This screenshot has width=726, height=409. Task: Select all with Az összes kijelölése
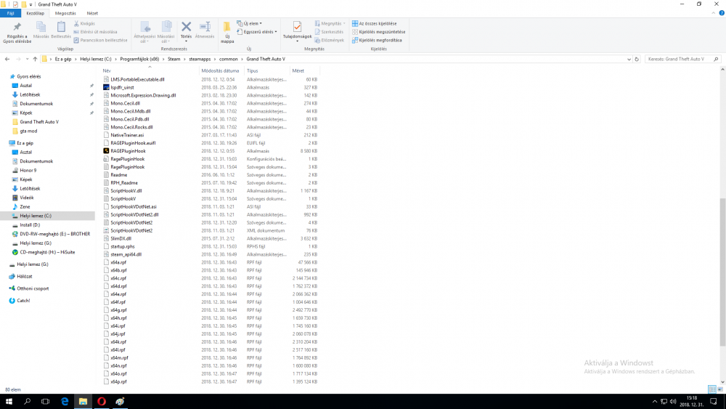(x=374, y=23)
